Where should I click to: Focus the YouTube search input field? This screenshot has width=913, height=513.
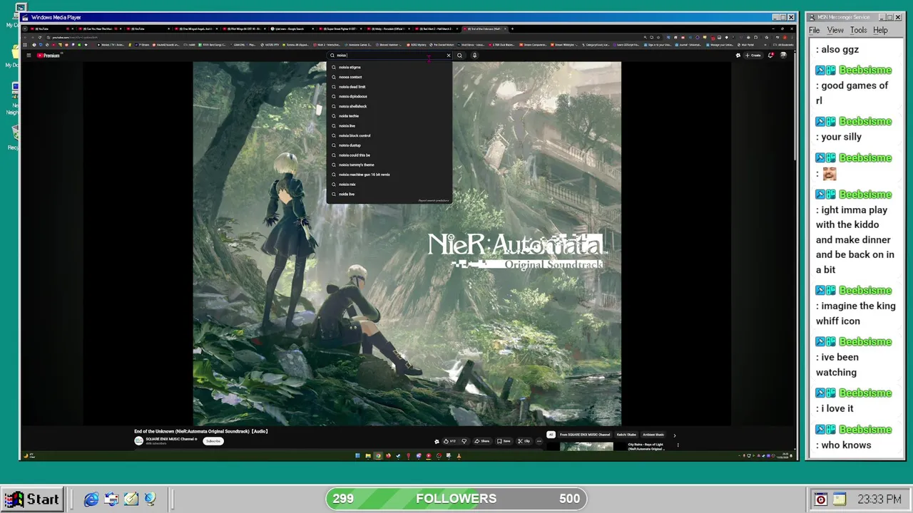[389, 56]
